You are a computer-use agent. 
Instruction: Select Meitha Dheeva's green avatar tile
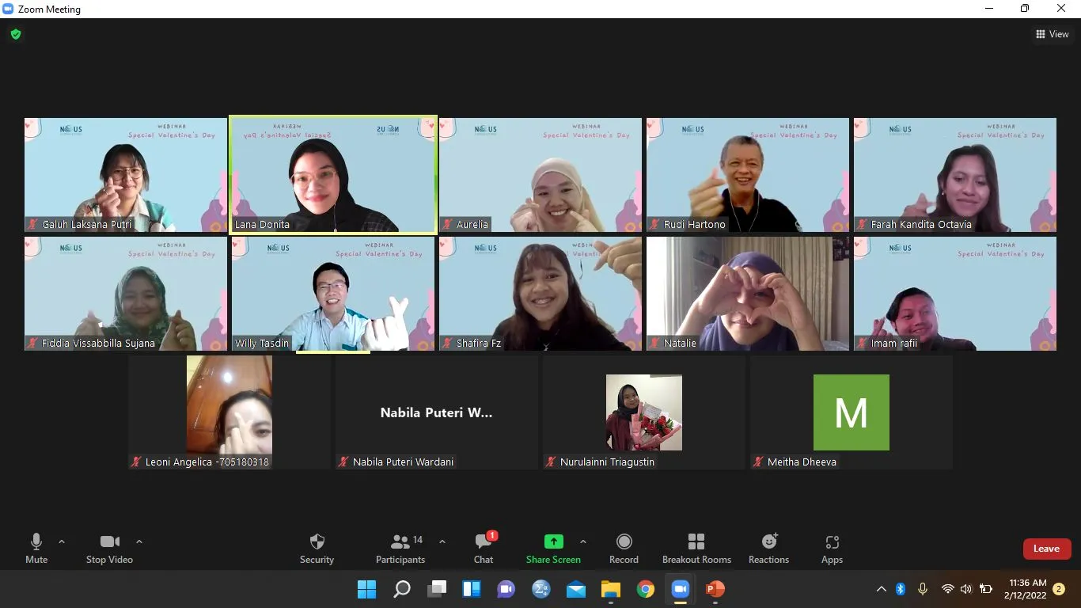851,412
